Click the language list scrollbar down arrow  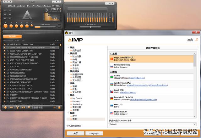[195, 117]
